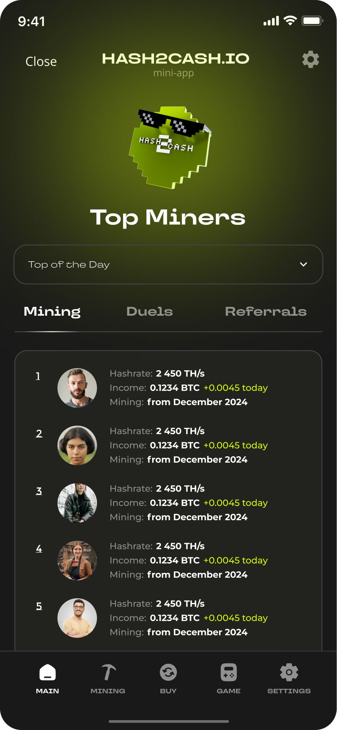
Task: Switch to the Referrals tab
Action: [266, 312]
